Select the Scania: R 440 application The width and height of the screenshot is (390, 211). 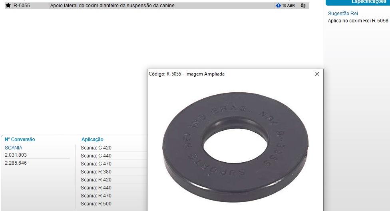coord(96,188)
